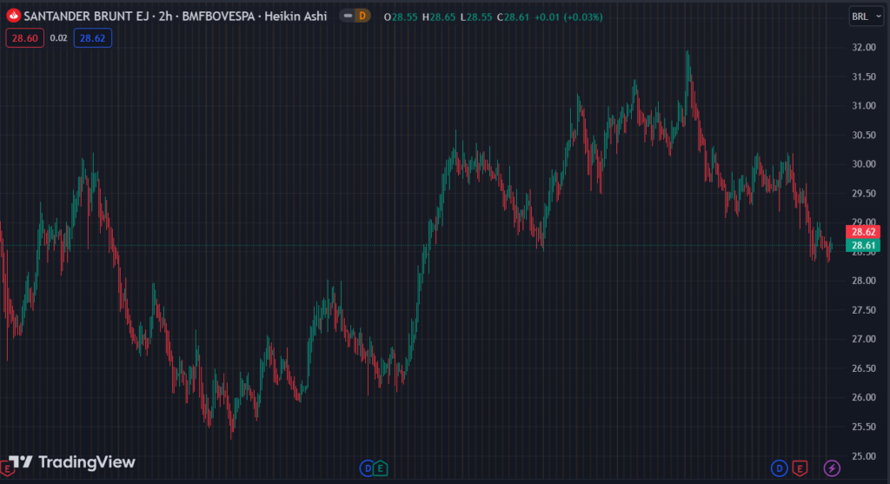This screenshot has width=890, height=484.
Task: Click the 27.00 price scale label
Action: coord(863,339)
